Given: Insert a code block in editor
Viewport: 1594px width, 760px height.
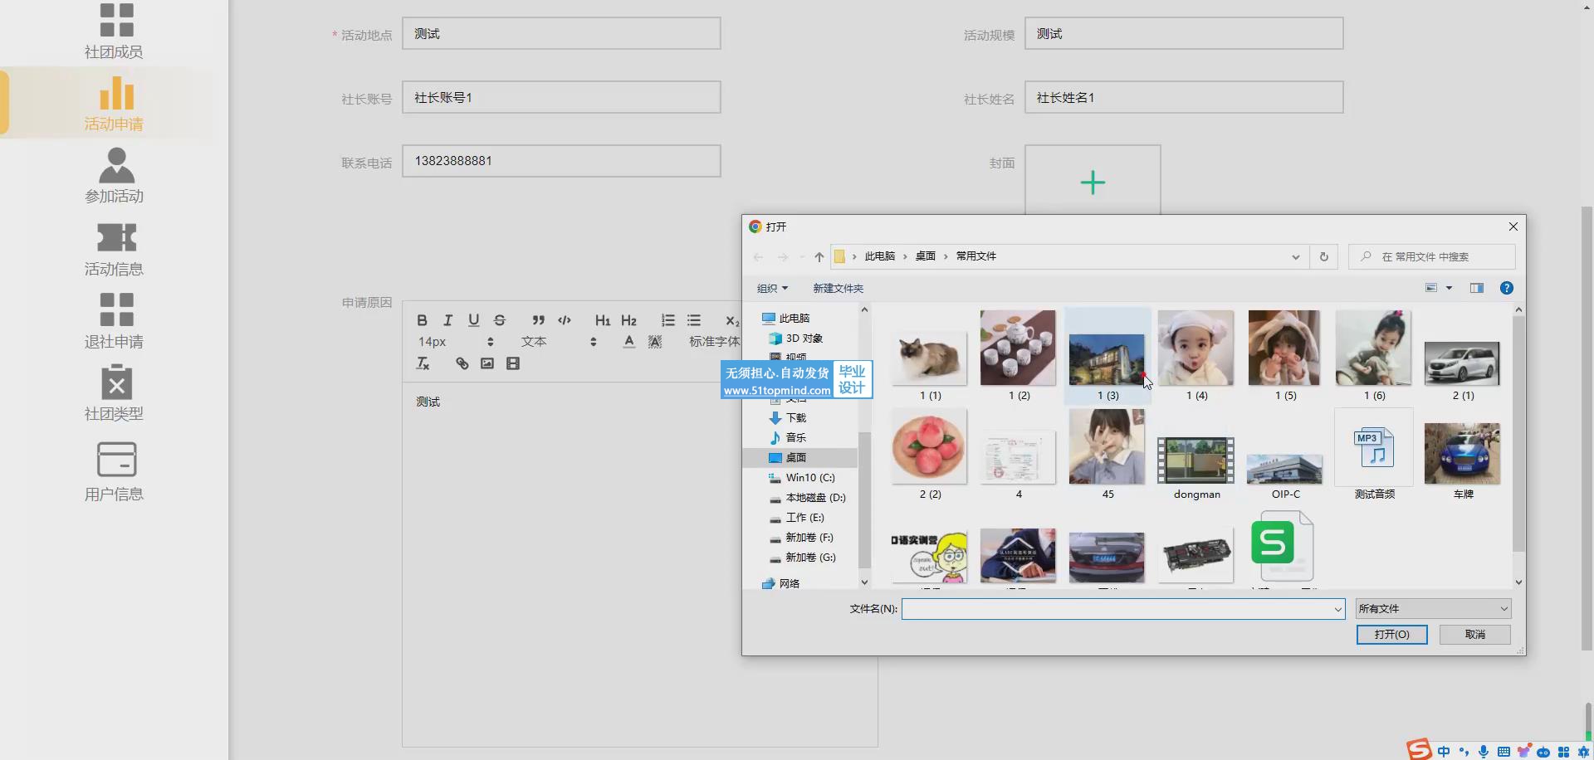Looking at the screenshot, I should [565, 320].
